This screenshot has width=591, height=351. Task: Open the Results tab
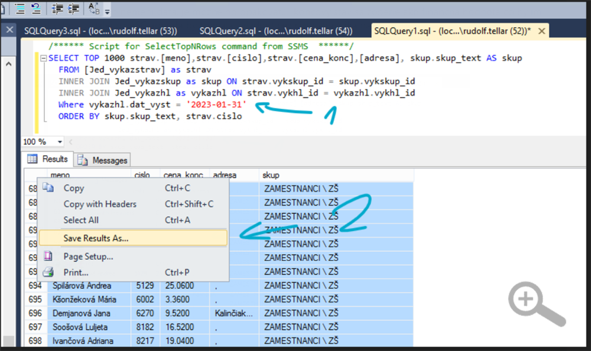coord(48,159)
